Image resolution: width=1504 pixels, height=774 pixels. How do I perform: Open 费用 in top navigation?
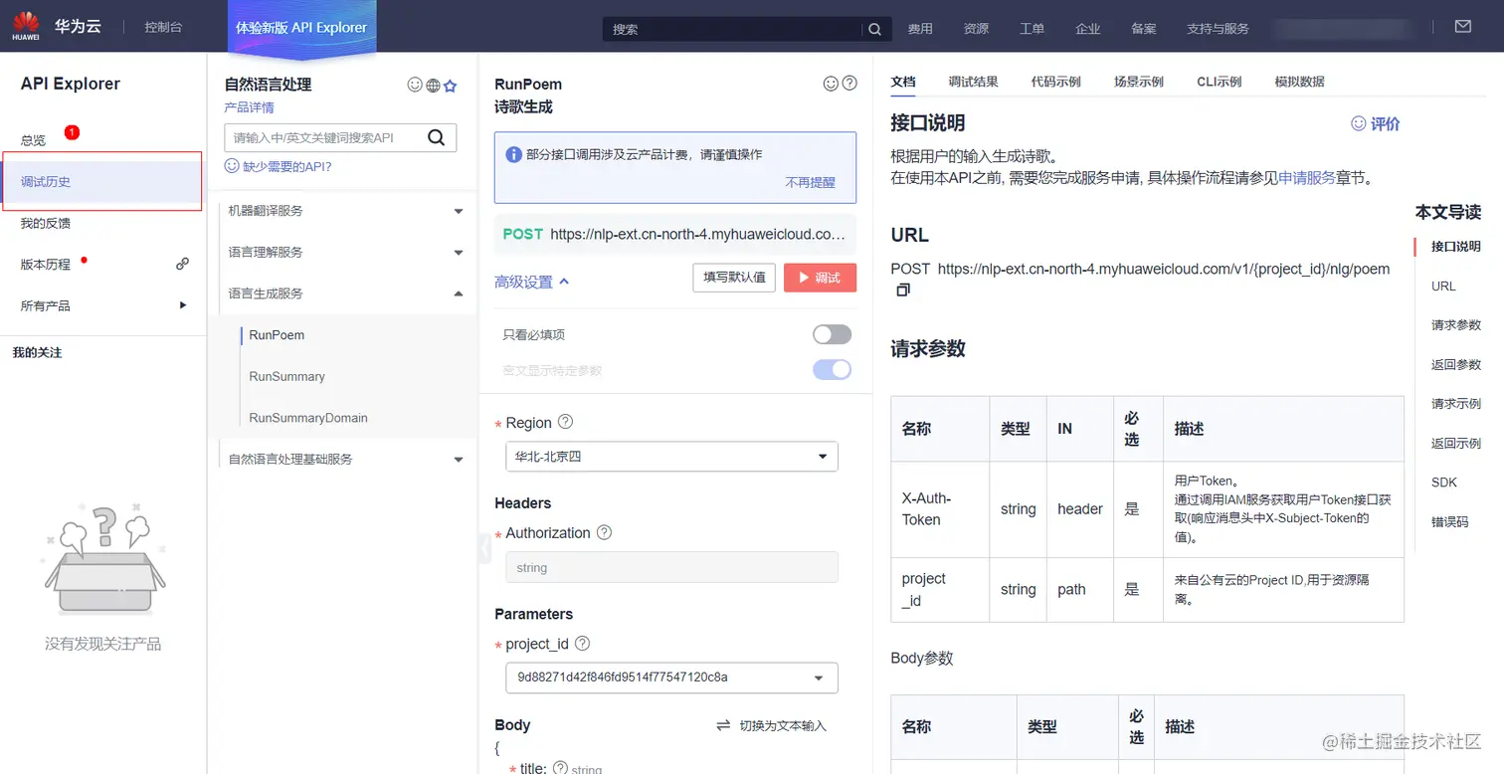[920, 29]
